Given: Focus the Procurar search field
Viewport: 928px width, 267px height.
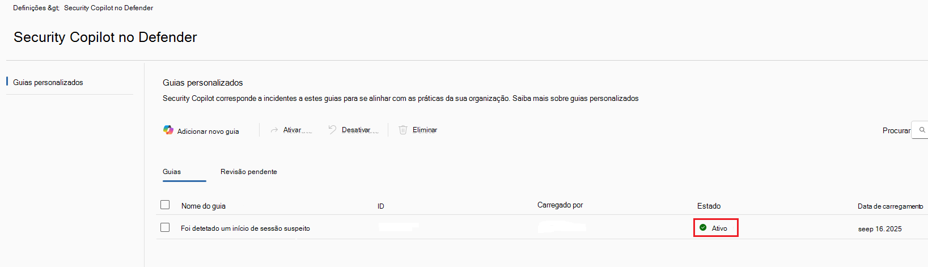Looking at the screenshot, I should click(919, 130).
